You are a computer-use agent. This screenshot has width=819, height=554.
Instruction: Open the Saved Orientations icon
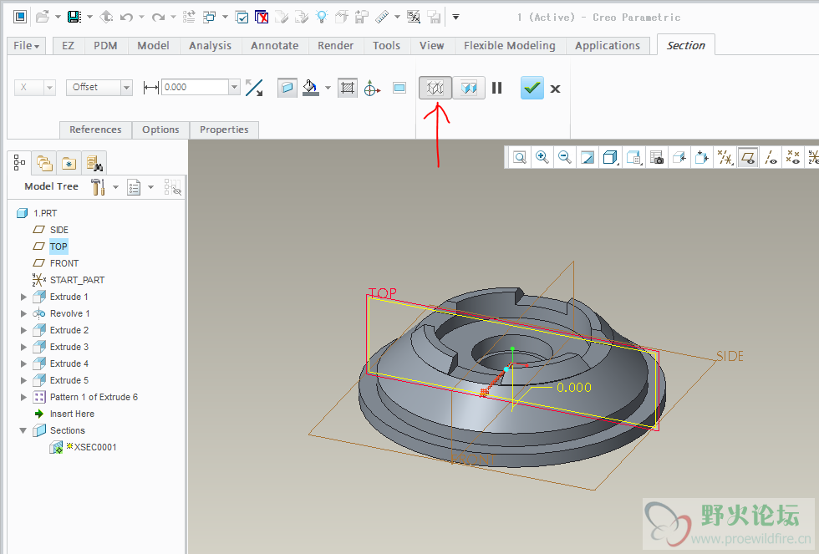pos(633,157)
